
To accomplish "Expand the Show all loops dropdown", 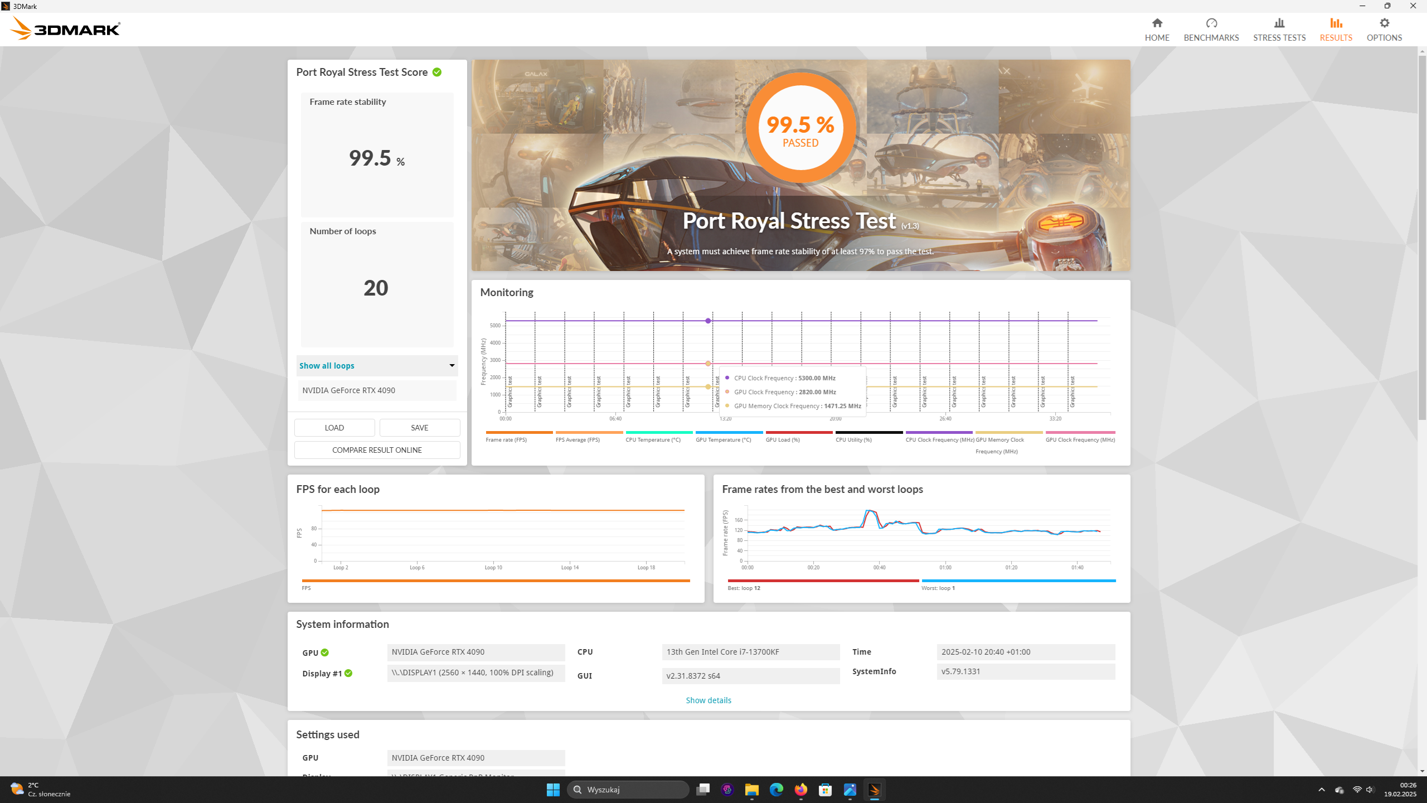I will [377, 366].
